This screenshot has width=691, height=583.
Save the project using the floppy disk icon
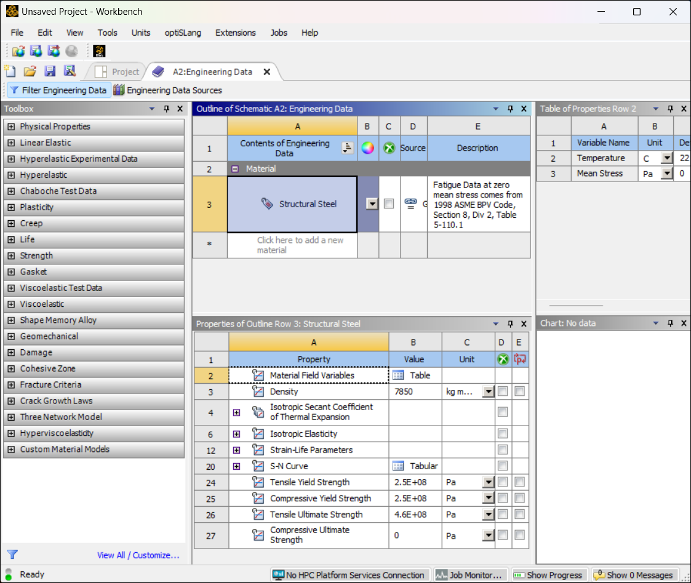pyautogui.click(x=50, y=71)
